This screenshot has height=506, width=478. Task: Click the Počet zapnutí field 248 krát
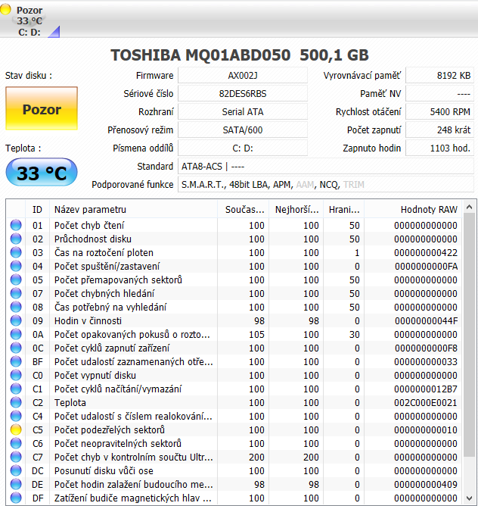point(439,130)
